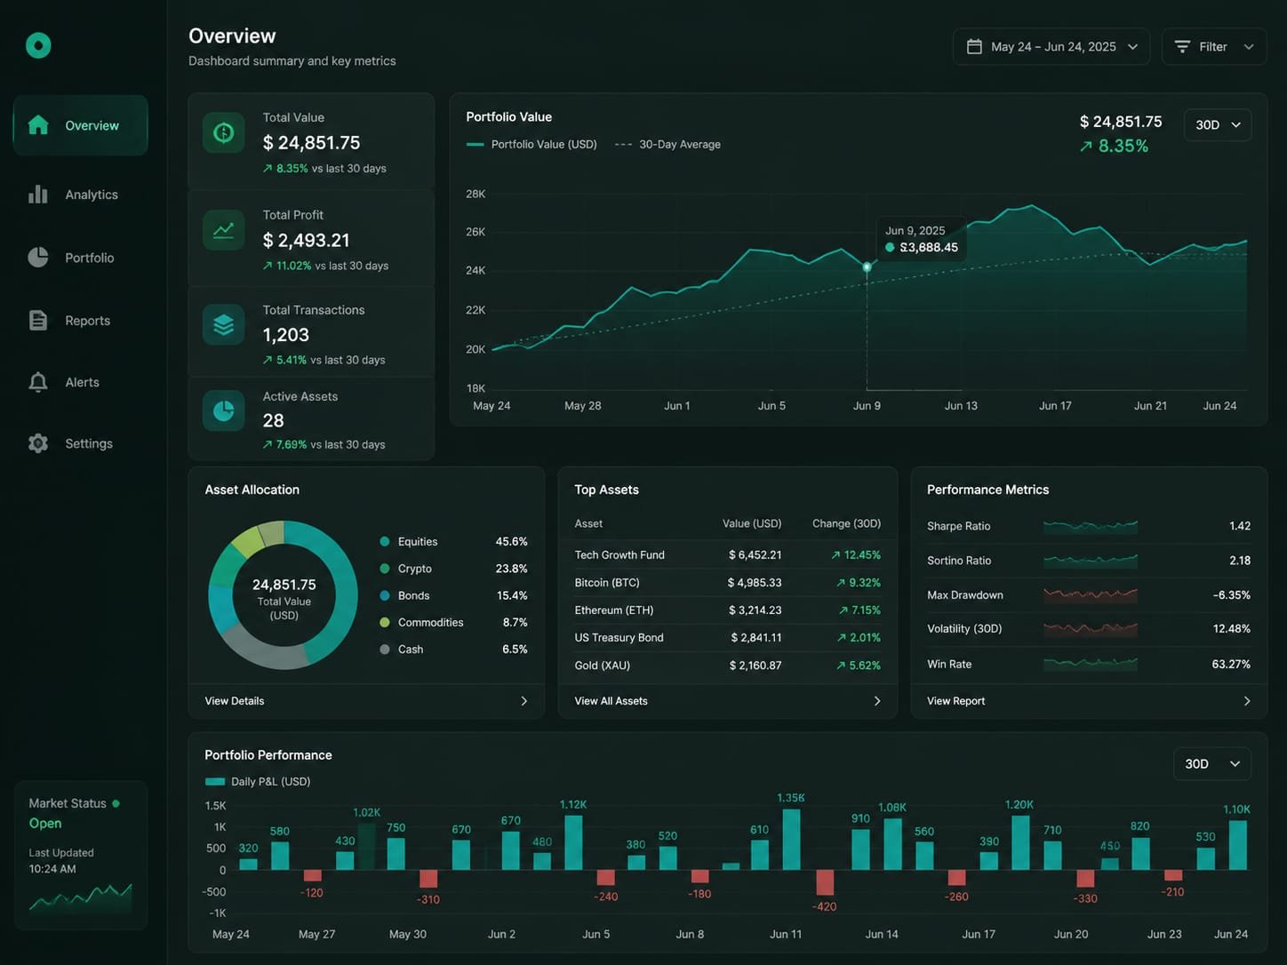Click the chevron next to View Details
The height and width of the screenshot is (965, 1287).
click(524, 701)
